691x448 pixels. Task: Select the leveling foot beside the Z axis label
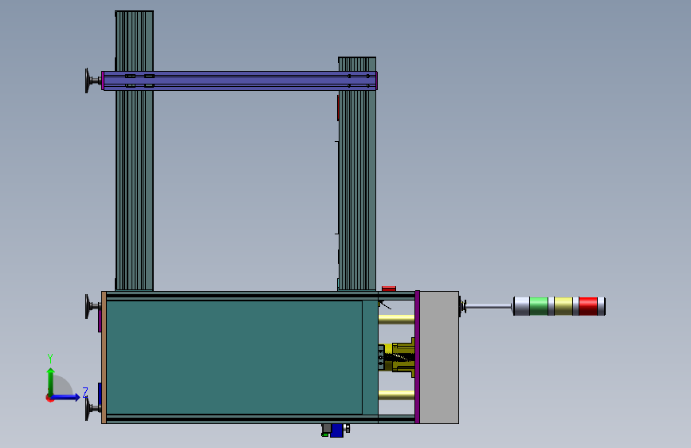(x=92, y=409)
